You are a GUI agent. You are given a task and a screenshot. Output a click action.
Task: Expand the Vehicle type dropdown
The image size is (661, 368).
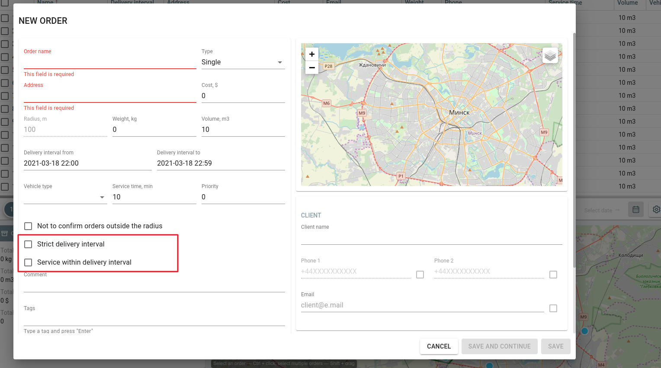65,197
